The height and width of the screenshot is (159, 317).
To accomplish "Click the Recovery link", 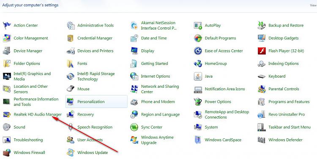I will pyautogui.click(x=85, y=114).
